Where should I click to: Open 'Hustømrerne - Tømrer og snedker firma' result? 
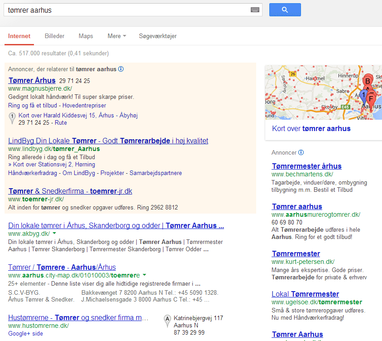[78, 317]
